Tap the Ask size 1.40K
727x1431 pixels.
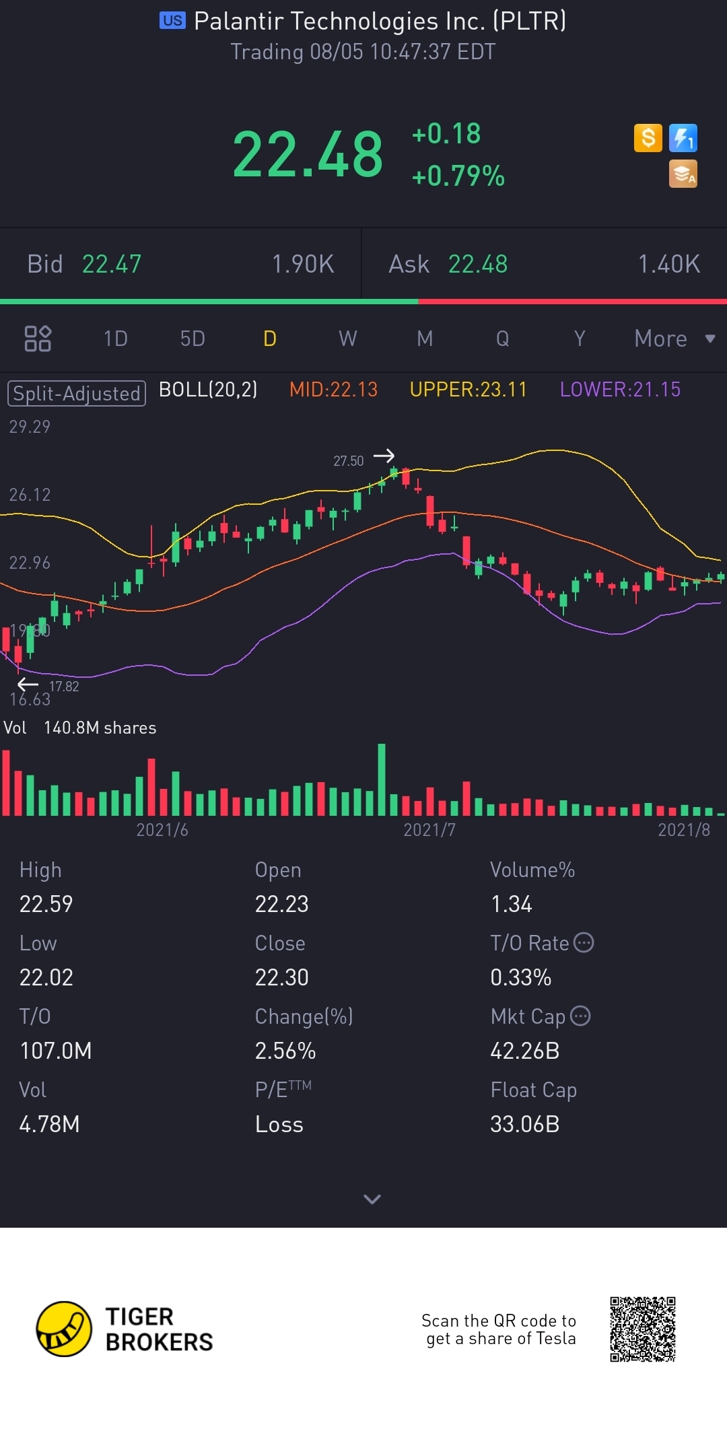click(x=669, y=264)
